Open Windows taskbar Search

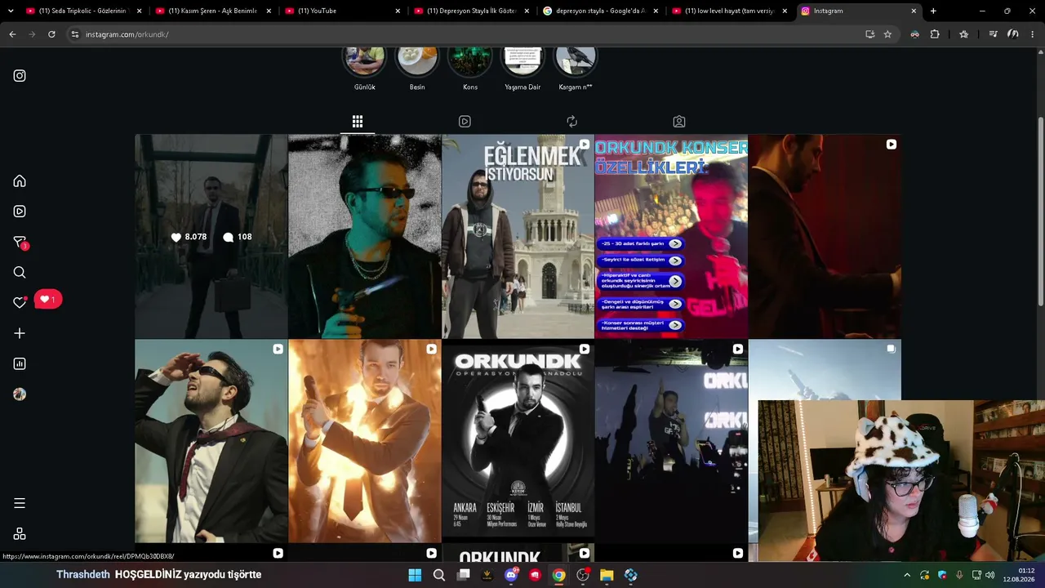pos(439,575)
